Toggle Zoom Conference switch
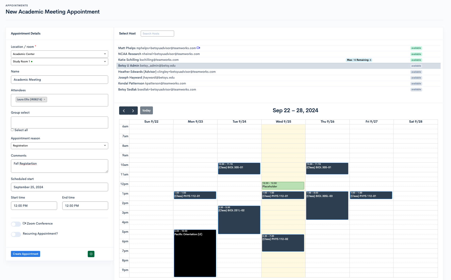 [16, 224]
